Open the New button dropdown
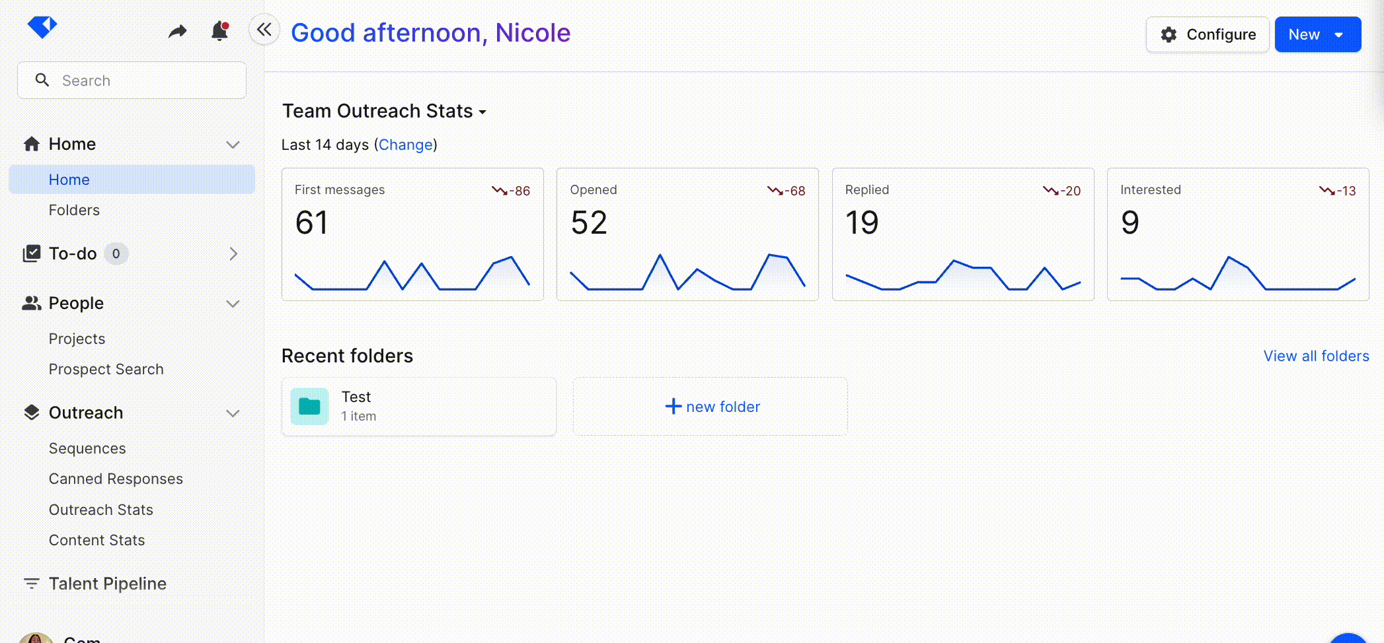This screenshot has width=1384, height=643. pyautogui.click(x=1339, y=35)
